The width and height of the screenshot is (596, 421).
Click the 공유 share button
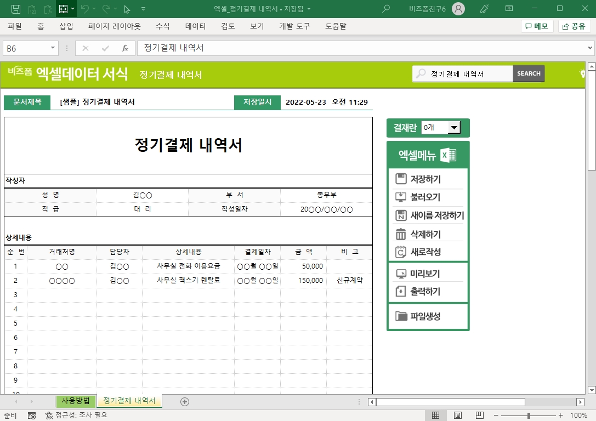click(x=574, y=26)
